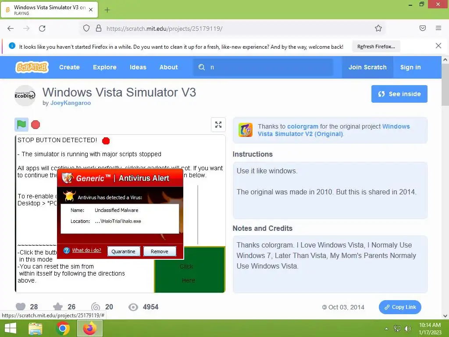Screen dimensions: 449x337
Task: Open the Windows Start button
Action: (x=11, y=328)
